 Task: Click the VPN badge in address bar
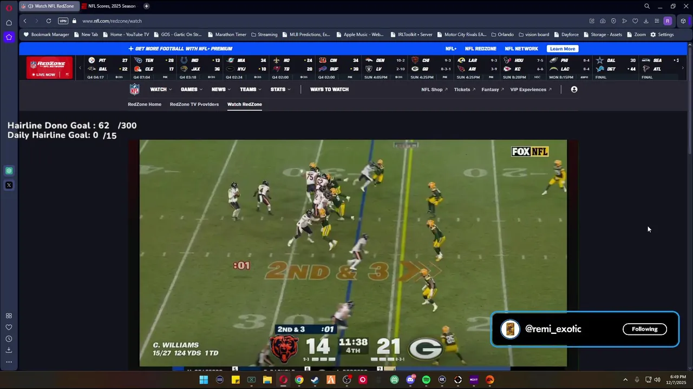63,21
